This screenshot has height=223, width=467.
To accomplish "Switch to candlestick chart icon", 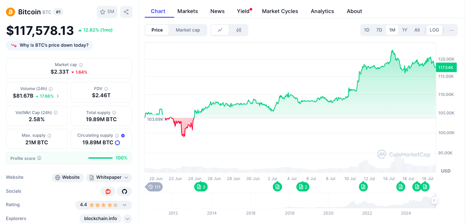I will pos(239,30).
